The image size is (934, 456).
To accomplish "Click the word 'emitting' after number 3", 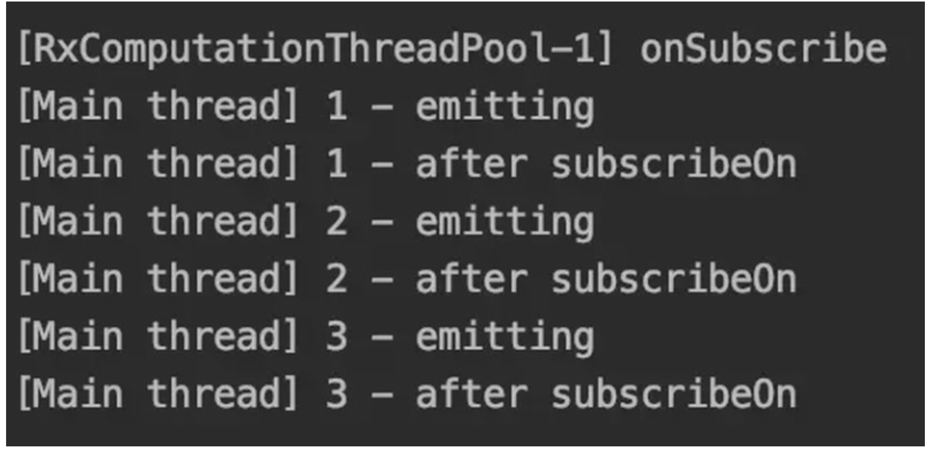I will pyautogui.click(x=505, y=337).
